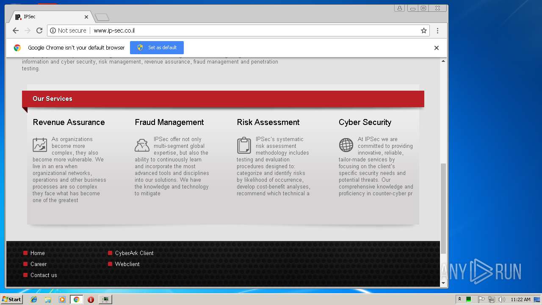Open the Fraud Management heading
Image resolution: width=542 pixels, height=305 pixels.
pyautogui.click(x=169, y=122)
